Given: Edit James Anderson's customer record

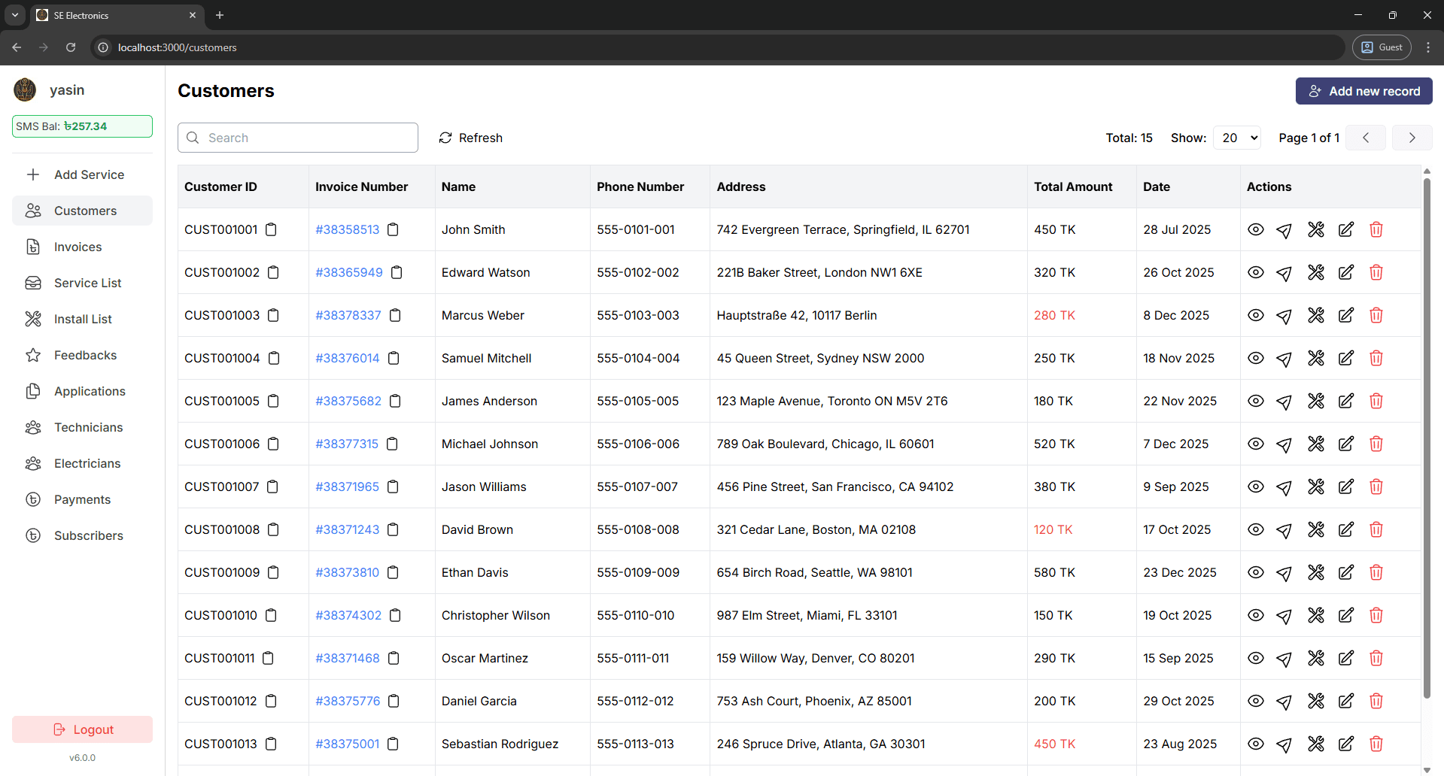Looking at the screenshot, I should tap(1345, 401).
